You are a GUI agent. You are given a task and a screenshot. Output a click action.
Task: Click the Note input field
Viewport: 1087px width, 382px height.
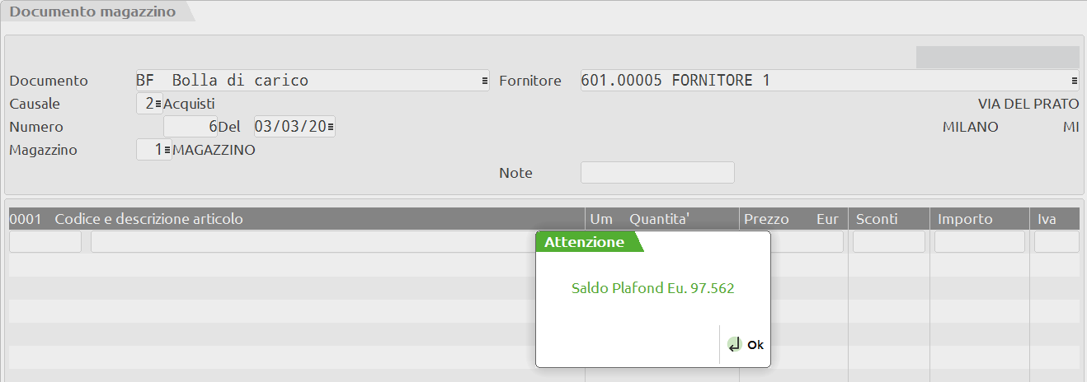pyautogui.click(x=657, y=173)
